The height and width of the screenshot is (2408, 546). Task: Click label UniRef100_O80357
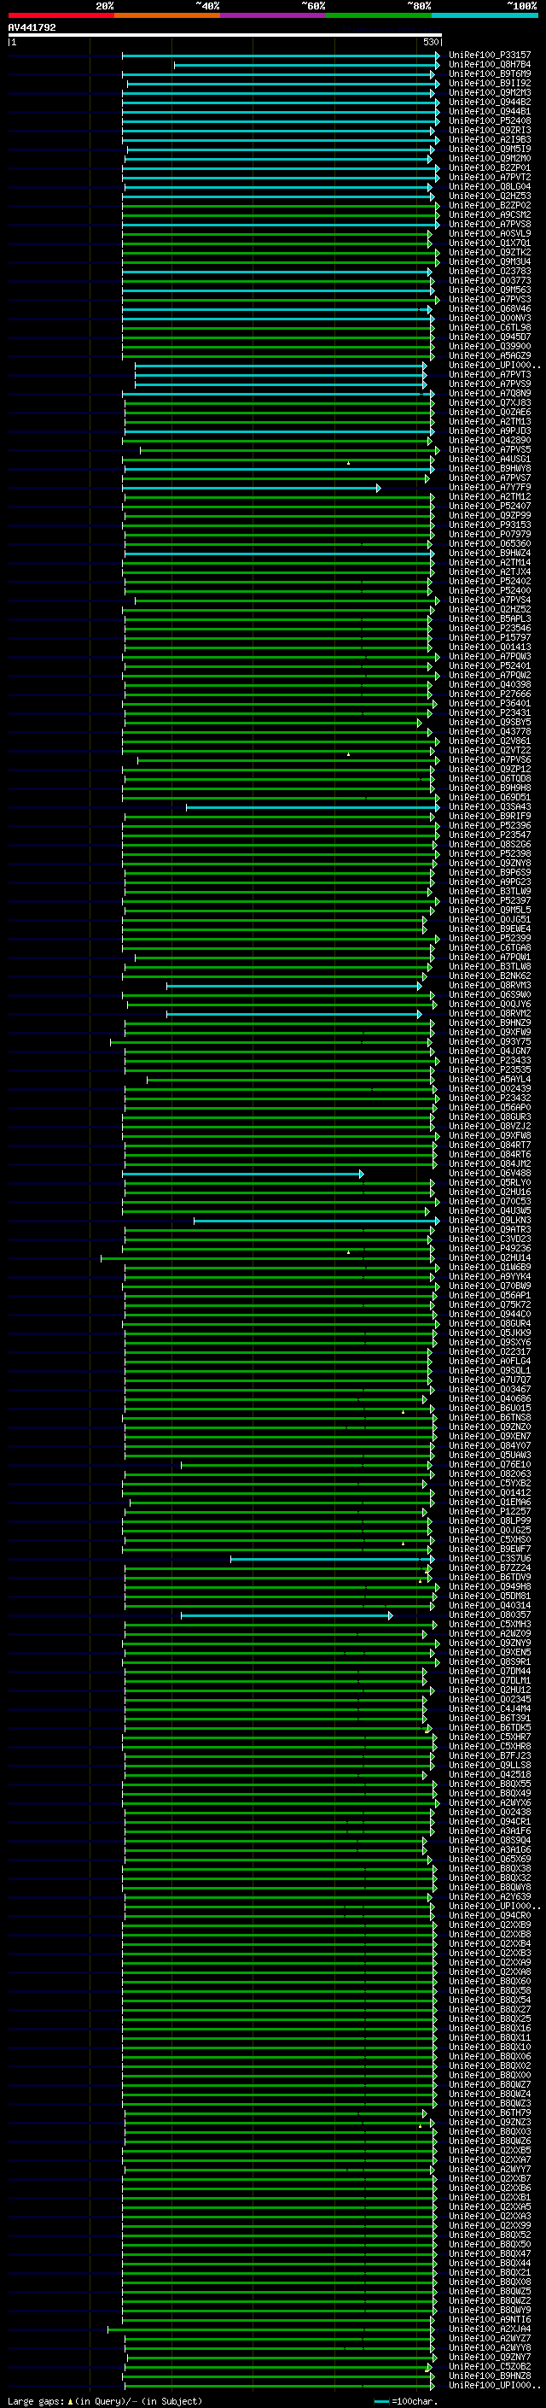(x=490, y=1615)
